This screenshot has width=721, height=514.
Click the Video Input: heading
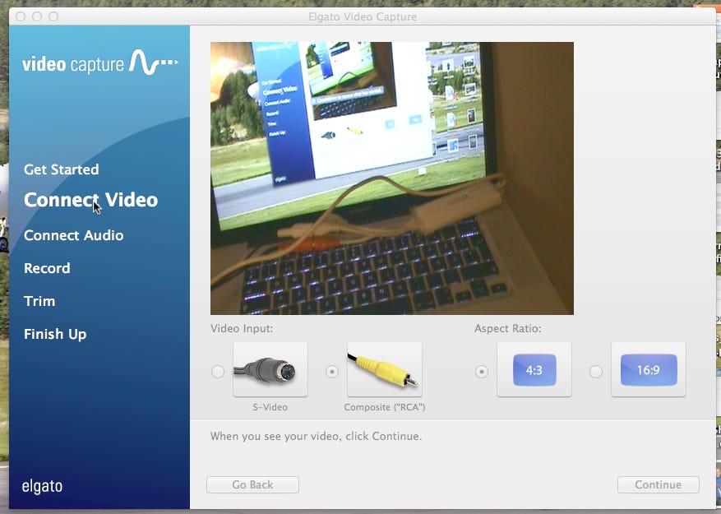[242, 329]
